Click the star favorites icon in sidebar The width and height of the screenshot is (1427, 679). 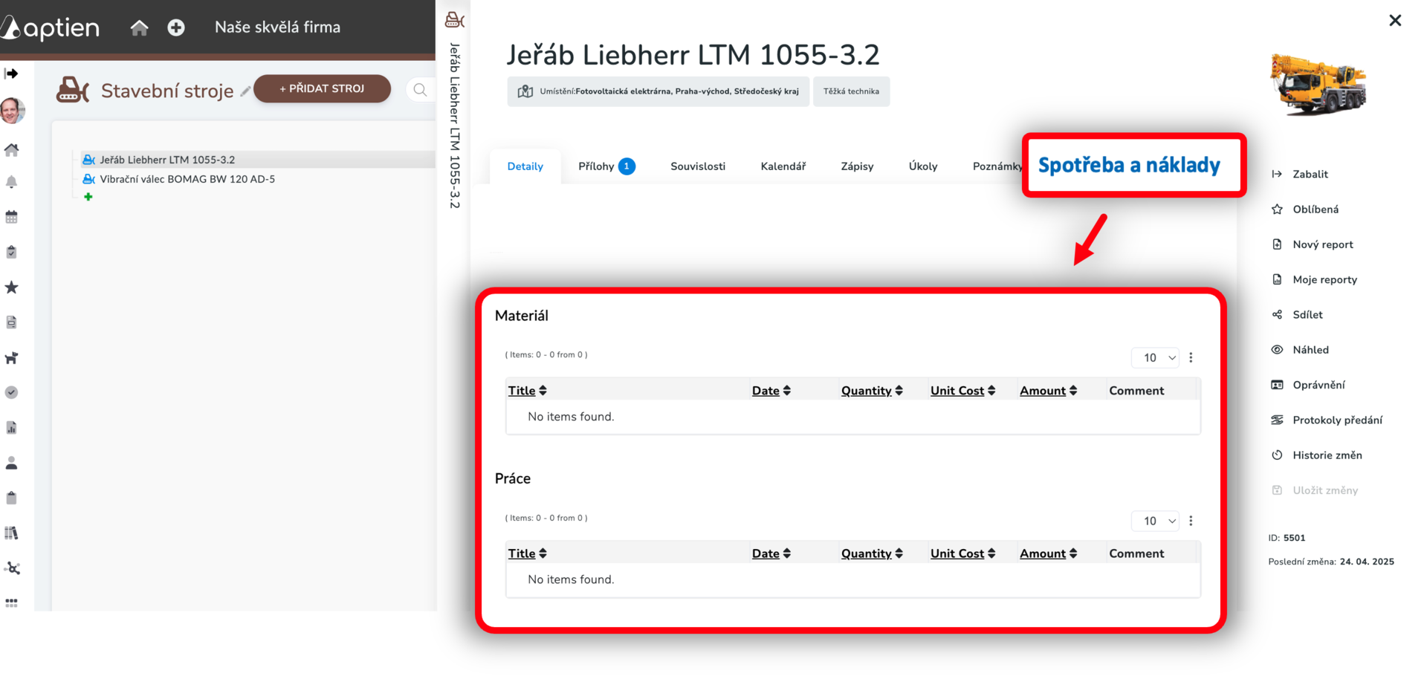tap(12, 287)
